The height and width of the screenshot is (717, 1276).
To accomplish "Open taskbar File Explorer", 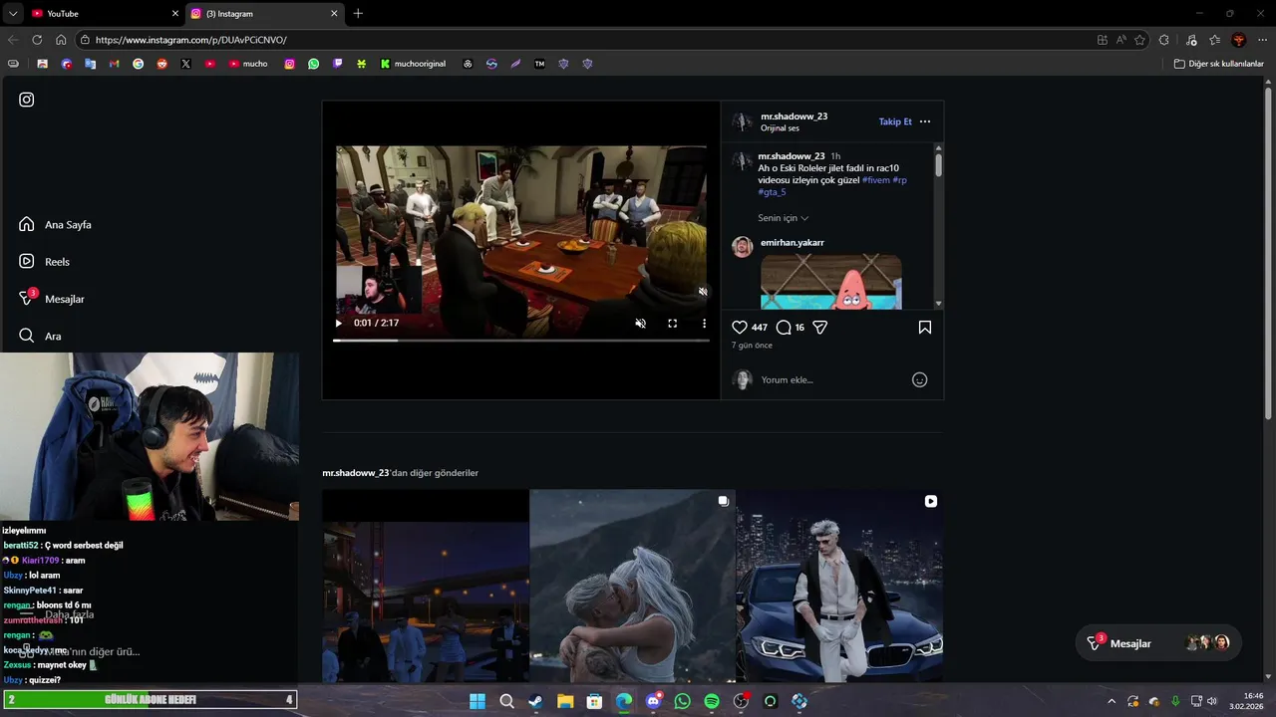I will click(x=565, y=701).
